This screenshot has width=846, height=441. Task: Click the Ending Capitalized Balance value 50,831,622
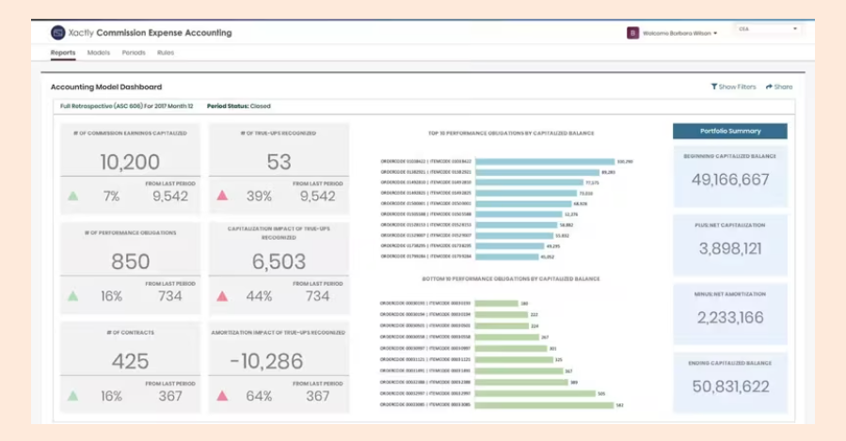click(730, 386)
